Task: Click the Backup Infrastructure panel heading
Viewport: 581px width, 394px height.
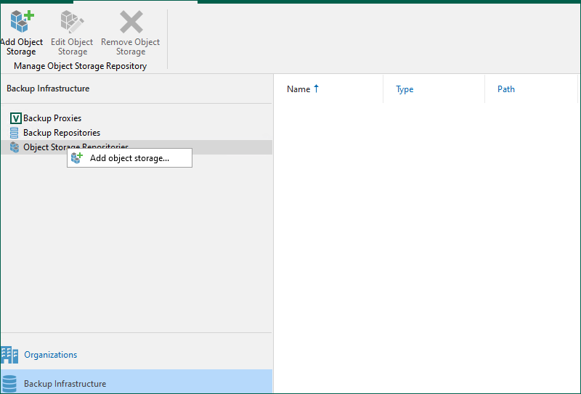Action: (x=48, y=89)
